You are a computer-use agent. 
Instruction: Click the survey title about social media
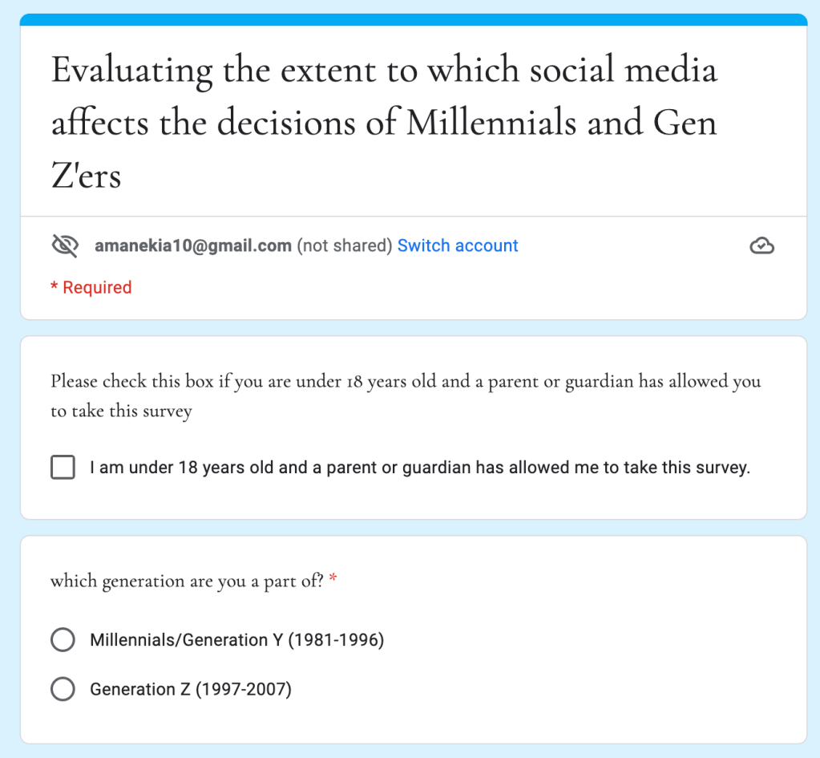(385, 123)
